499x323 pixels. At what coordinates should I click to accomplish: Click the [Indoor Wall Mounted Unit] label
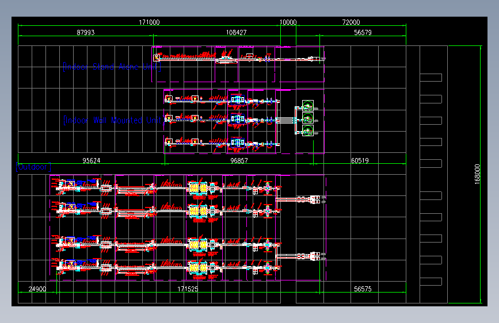tap(115, 121)
